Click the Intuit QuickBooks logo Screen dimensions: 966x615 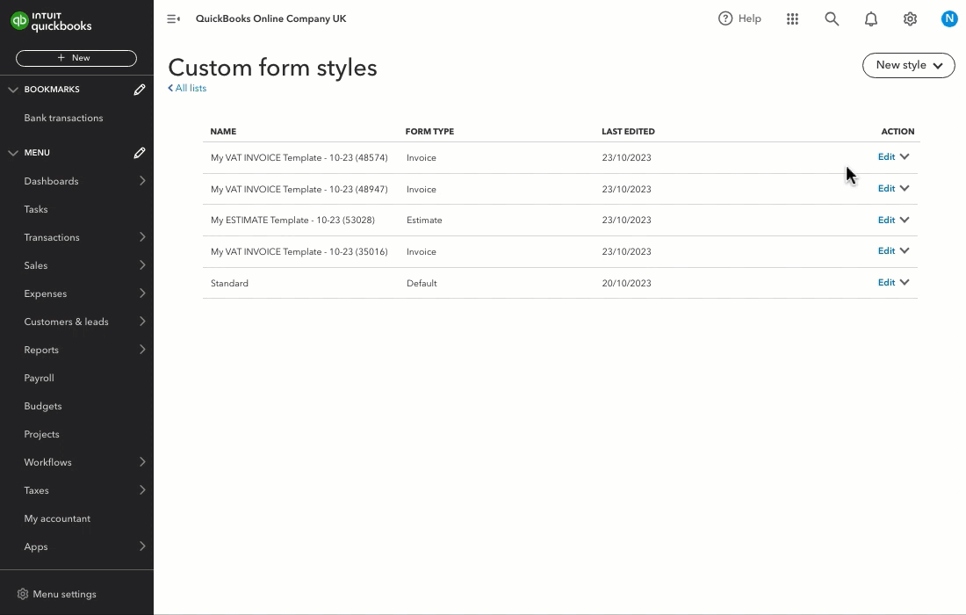click(51, 22)
